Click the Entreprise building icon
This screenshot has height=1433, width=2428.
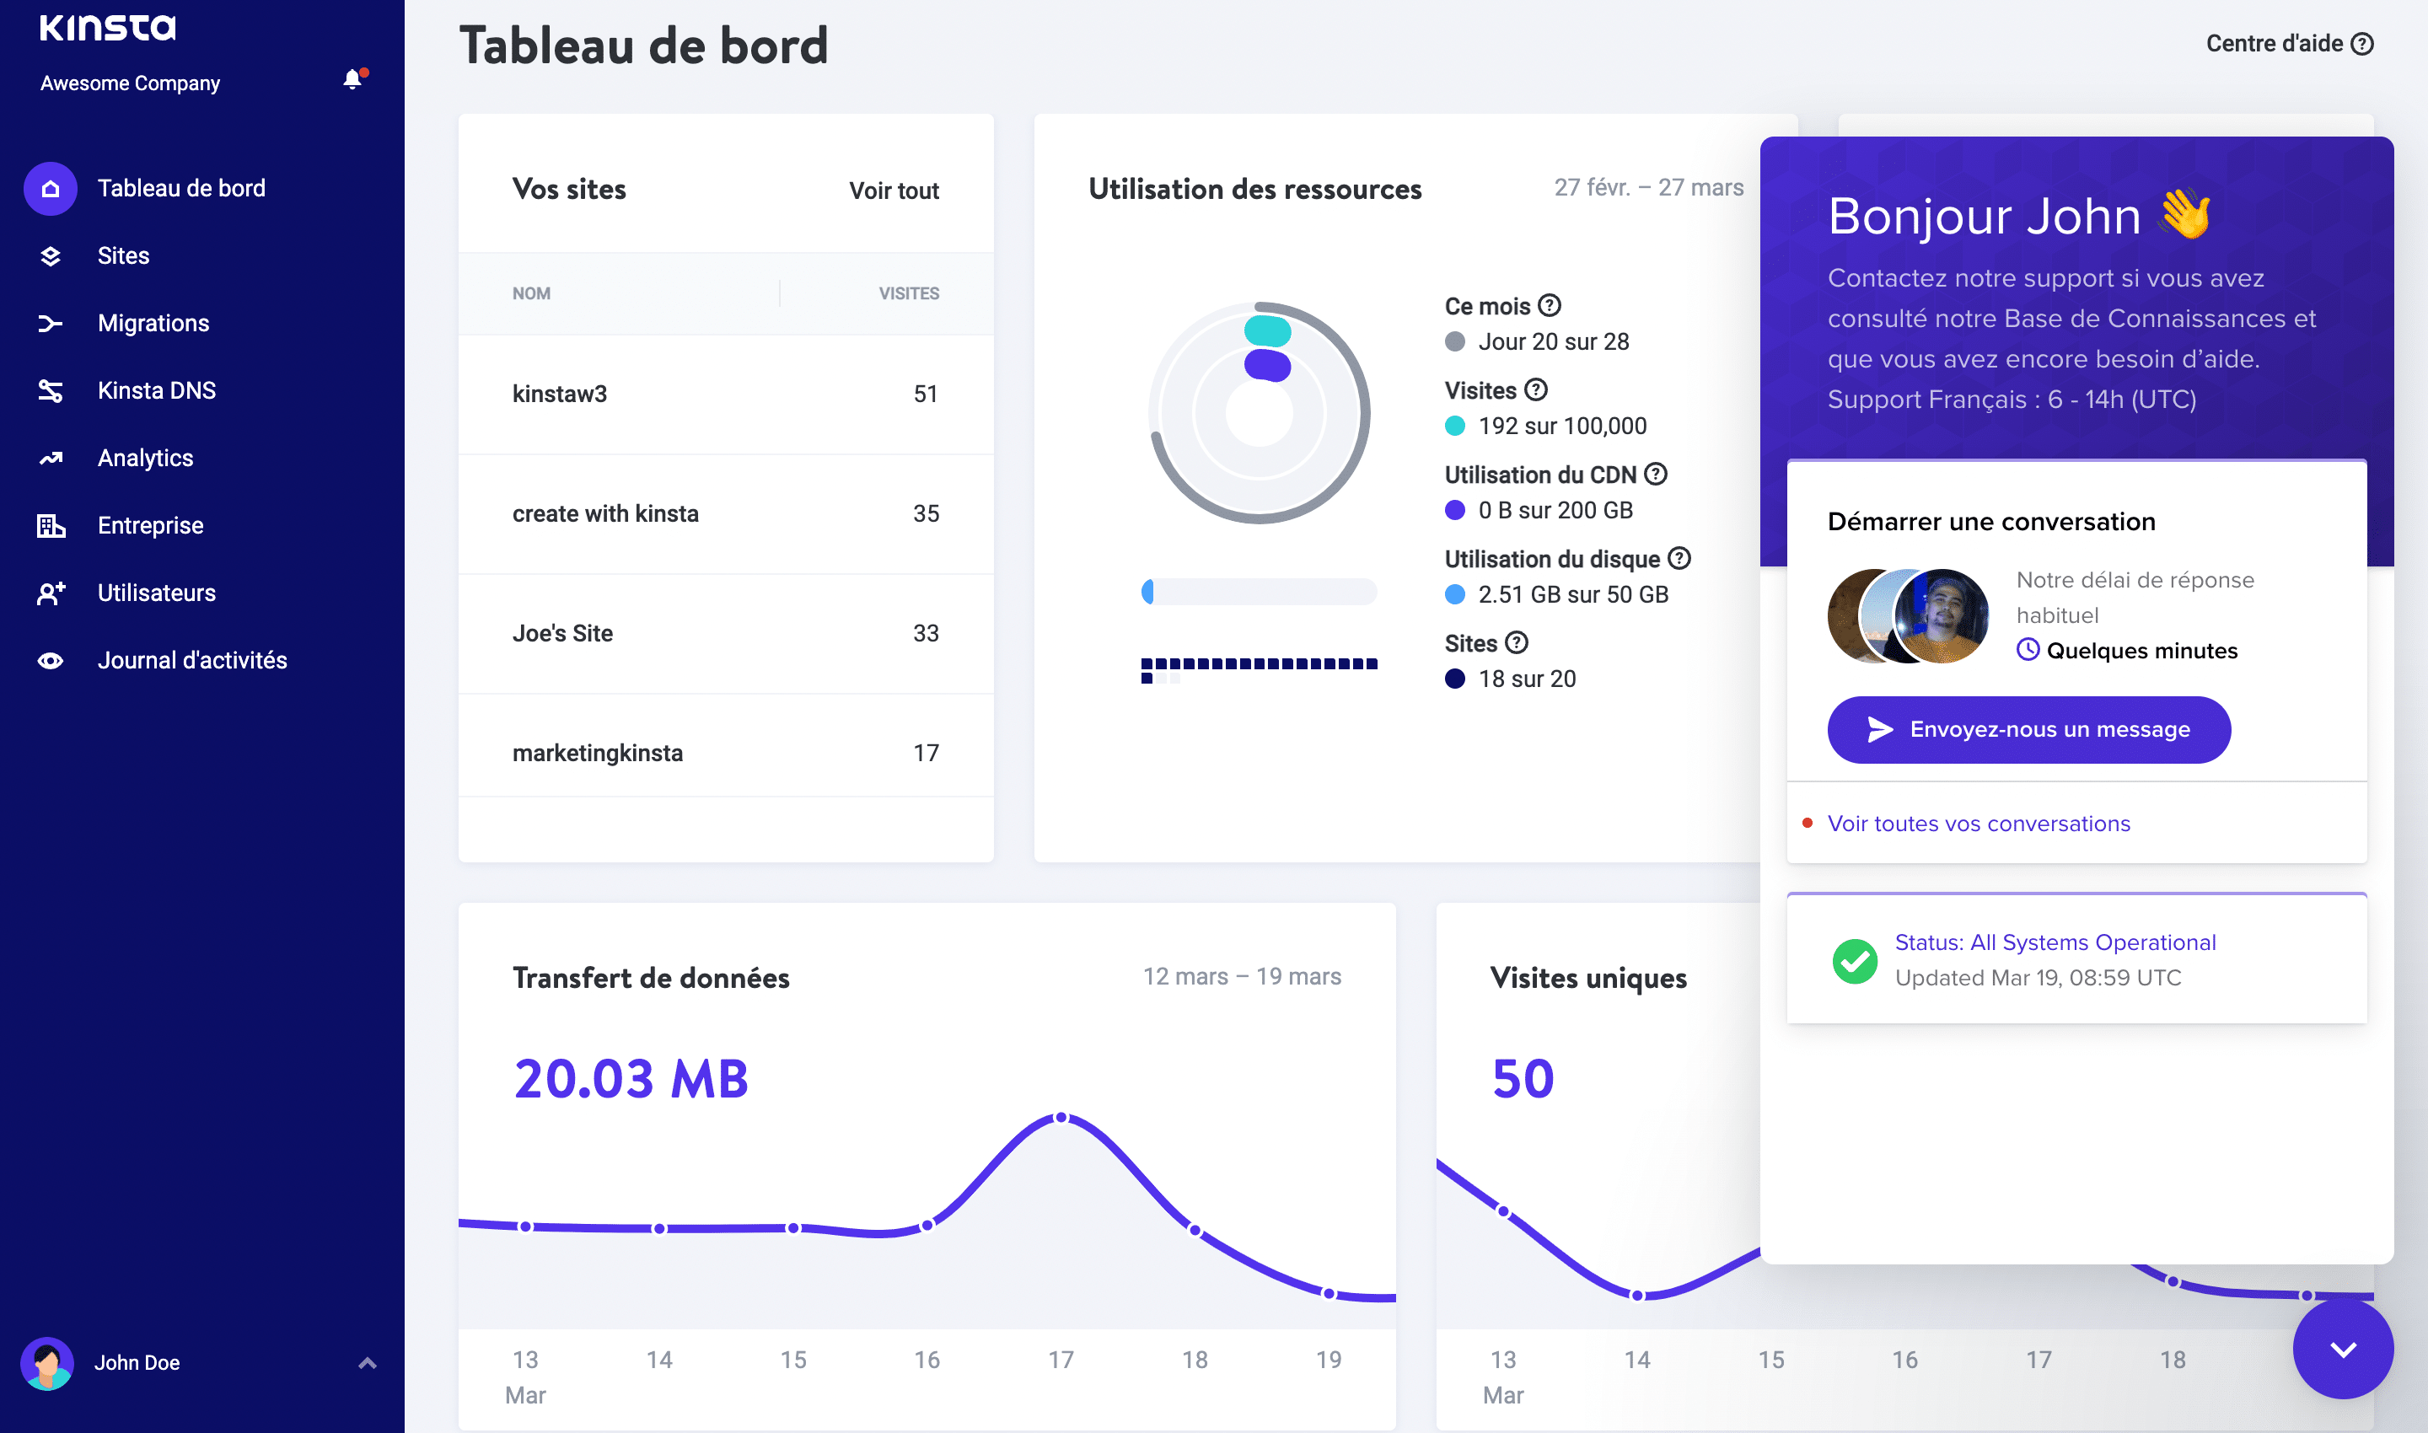tap(50, 523)
